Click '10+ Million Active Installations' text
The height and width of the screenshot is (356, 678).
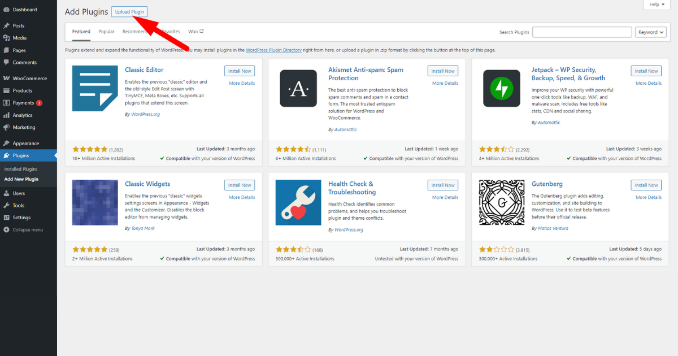point(103,159)
